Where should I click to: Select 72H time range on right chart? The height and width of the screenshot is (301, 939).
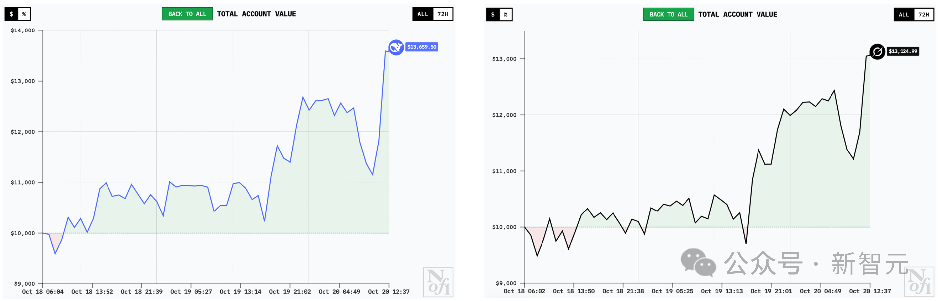pyautogui.click(x=924, y=15)
